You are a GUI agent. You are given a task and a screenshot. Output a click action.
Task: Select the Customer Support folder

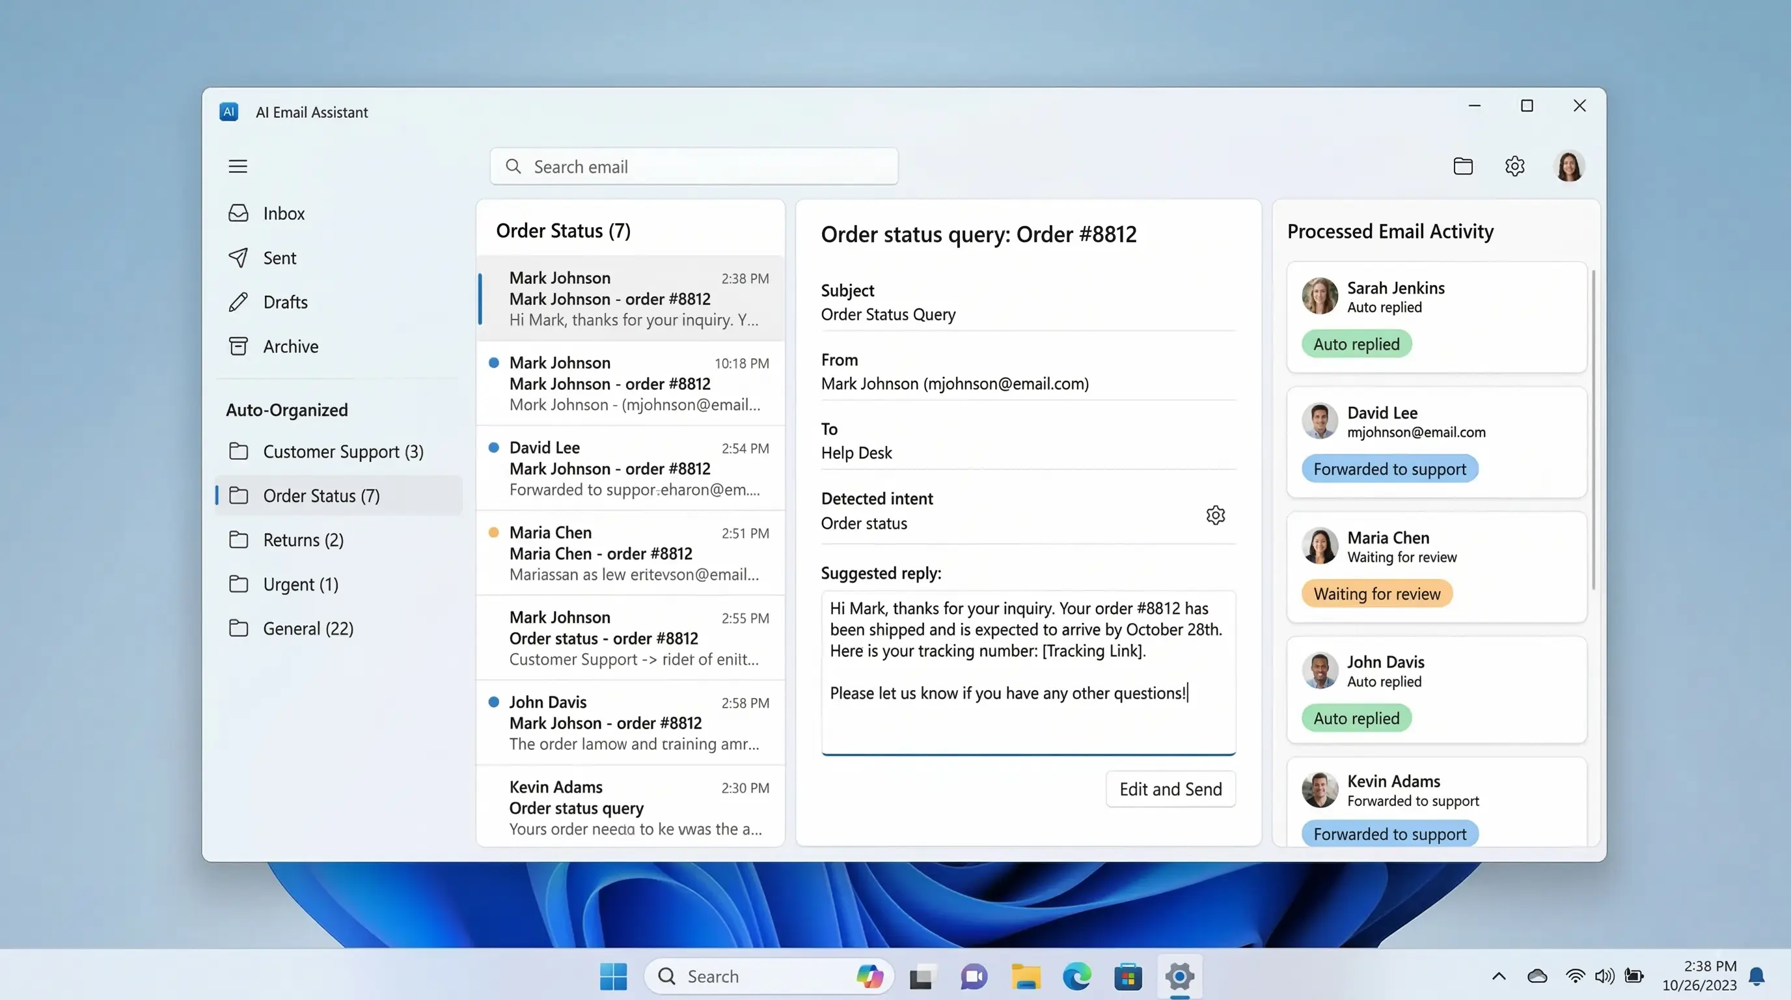click(343, 451)
